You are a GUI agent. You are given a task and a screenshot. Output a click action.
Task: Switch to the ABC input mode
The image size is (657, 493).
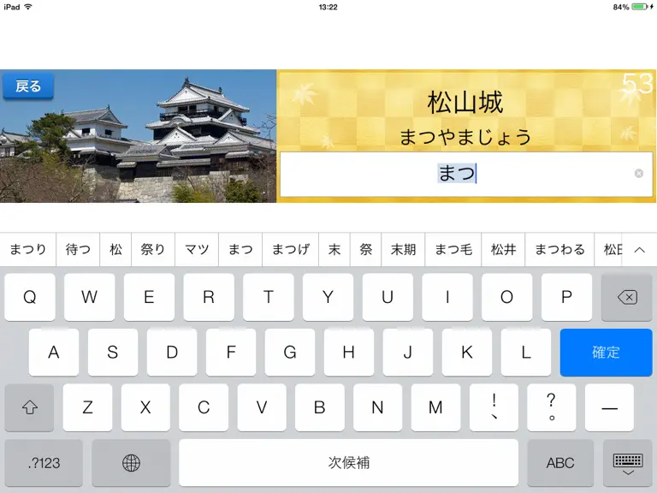pyautogui.click(x=560, y=463)
